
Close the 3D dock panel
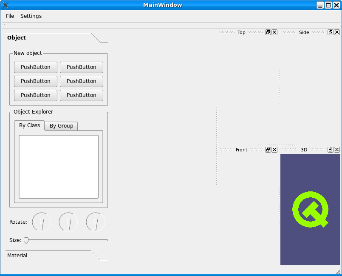coord(337,150)
